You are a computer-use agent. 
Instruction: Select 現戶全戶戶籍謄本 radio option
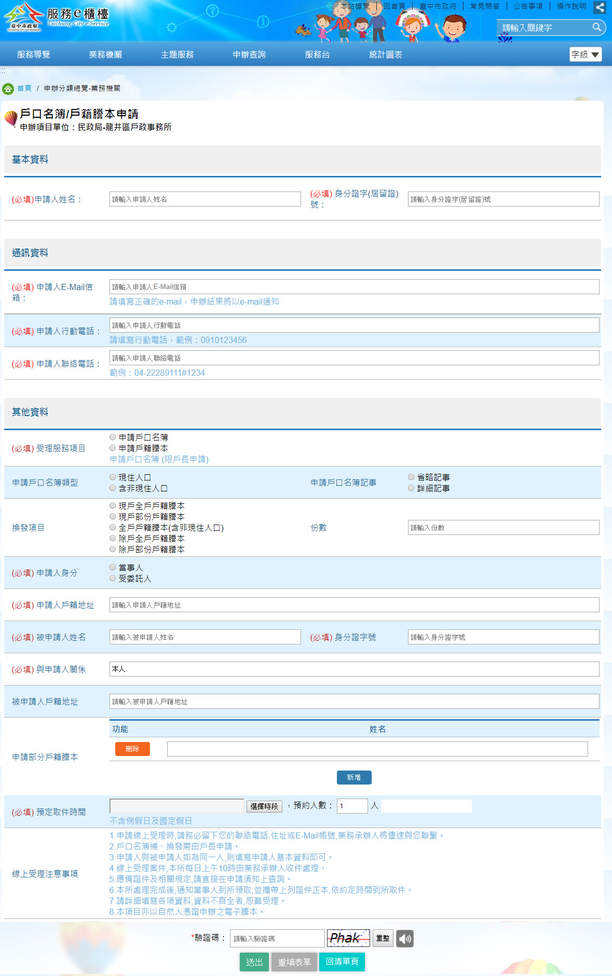(x=113, y=505)
